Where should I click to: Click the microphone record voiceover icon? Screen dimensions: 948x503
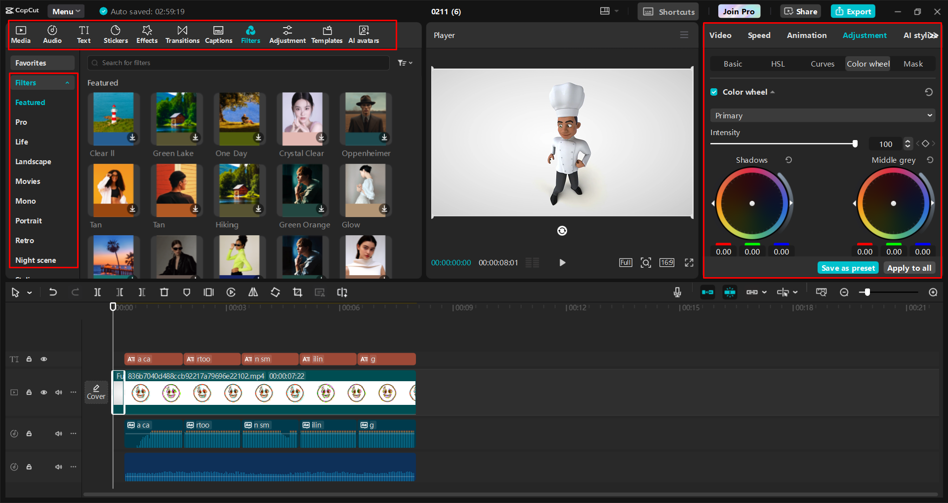[677, 292]
